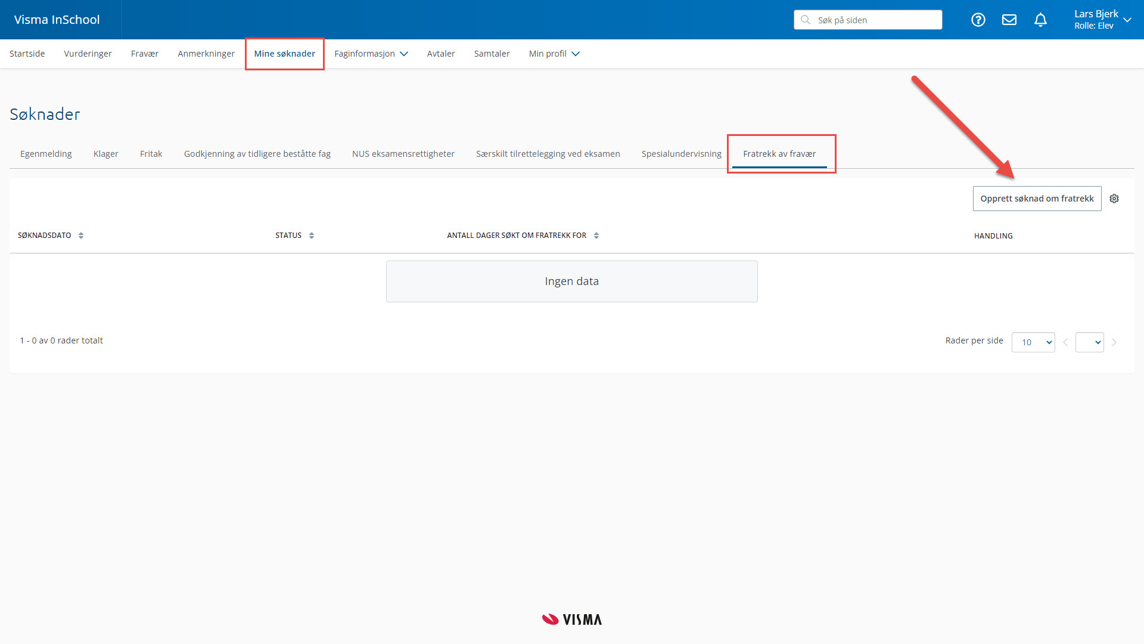Sort by Status column arrows
Image resolution: width=1144 pixels, height=644 pixels.
312,236
